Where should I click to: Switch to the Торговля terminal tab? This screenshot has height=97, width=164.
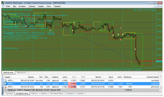tap(9, 93)
